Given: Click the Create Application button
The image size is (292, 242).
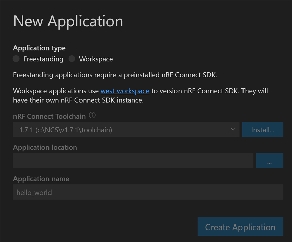Looking at the screenshot, I should pos(240,227).
